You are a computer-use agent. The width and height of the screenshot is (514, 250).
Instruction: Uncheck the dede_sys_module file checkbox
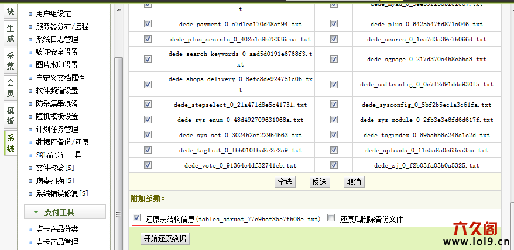[x=334, y=119]
